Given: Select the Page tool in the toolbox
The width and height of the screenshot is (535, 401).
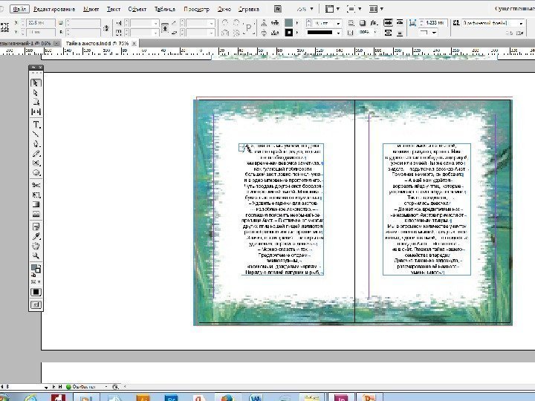Looking at the screenshot, I should [36, 102].
